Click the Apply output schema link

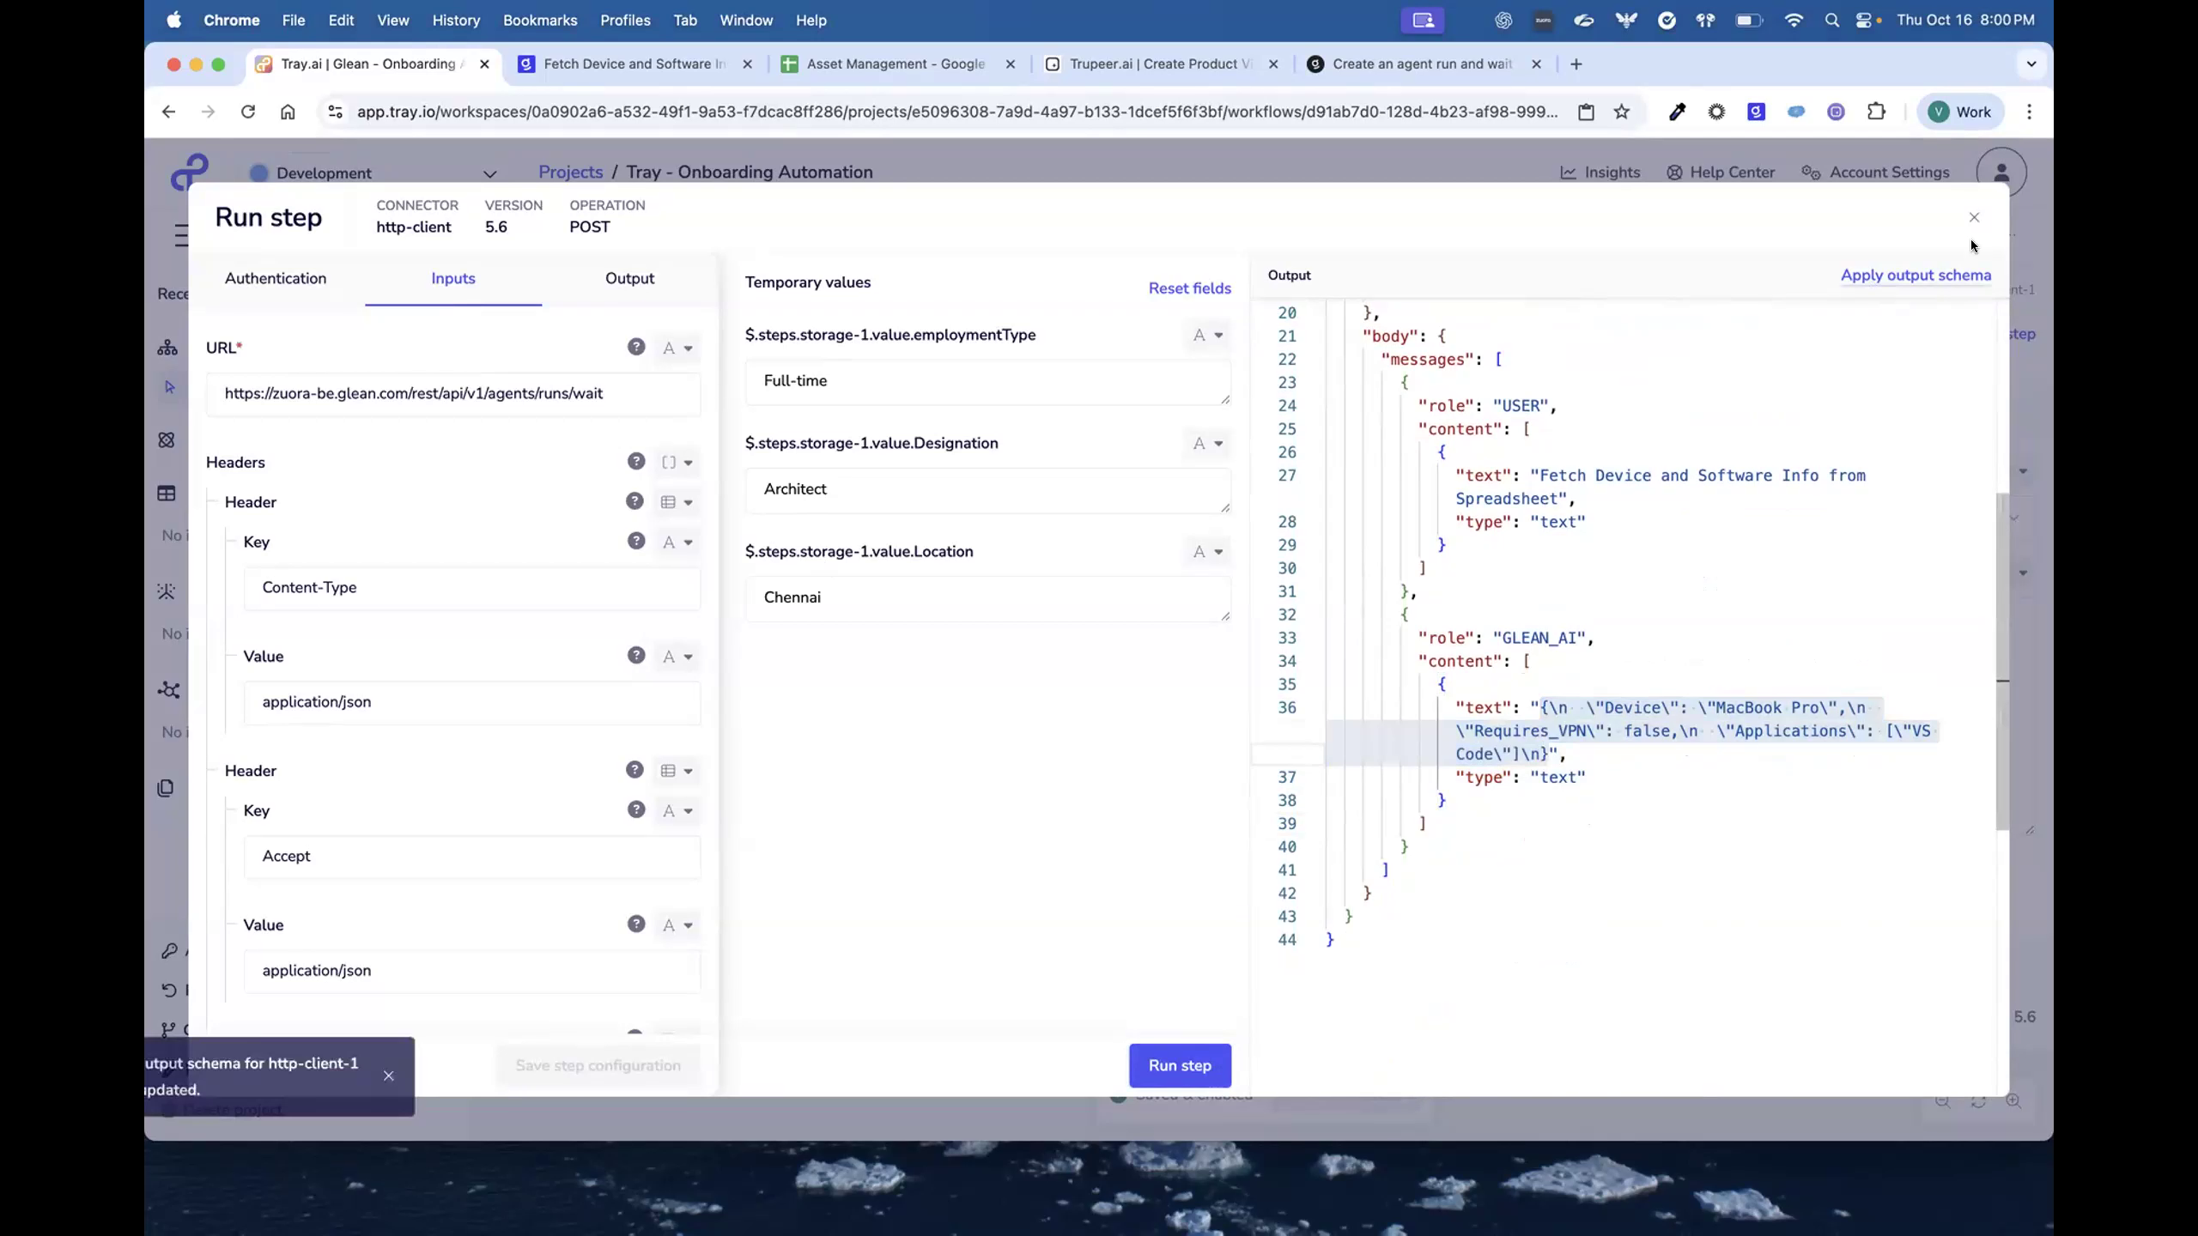point(1916,275)
